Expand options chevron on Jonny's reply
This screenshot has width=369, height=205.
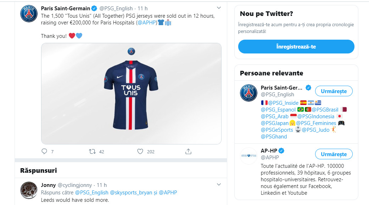click(219, 185)
